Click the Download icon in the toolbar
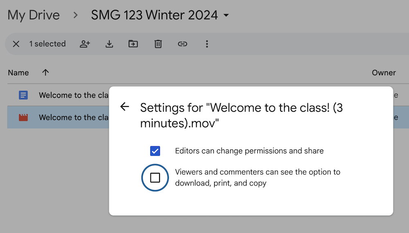 109,44
